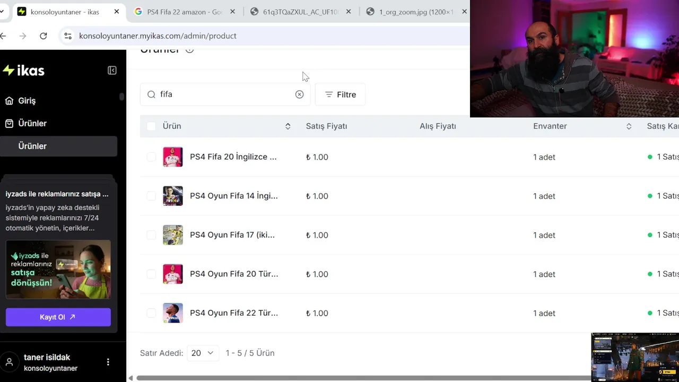Switch to the PS4 Fifa 22 amazon tab
Screen dimensions: 679x382
click(x=185, y=12)
